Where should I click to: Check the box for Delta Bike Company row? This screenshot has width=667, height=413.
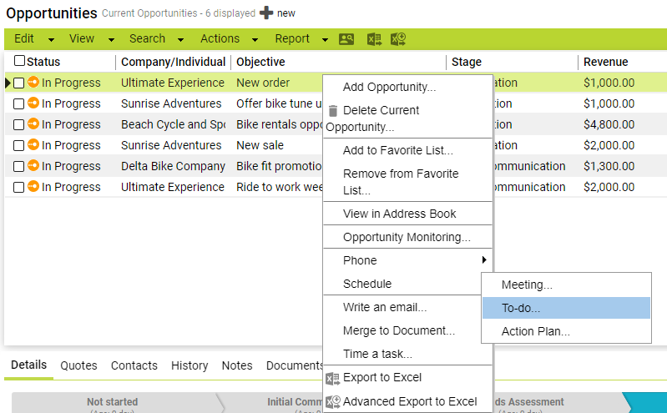point(18,166)
